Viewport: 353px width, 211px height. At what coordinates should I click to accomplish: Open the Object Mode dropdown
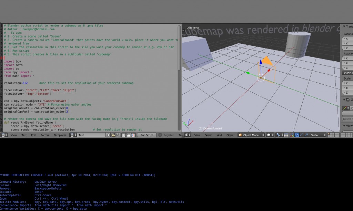250,135
